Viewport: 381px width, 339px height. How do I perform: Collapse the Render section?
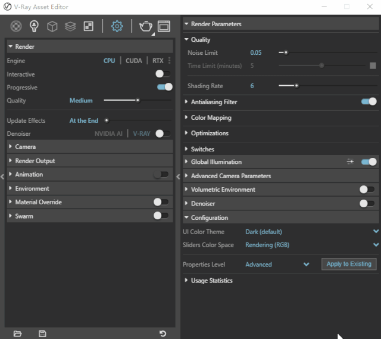click(x=90, y=46)
